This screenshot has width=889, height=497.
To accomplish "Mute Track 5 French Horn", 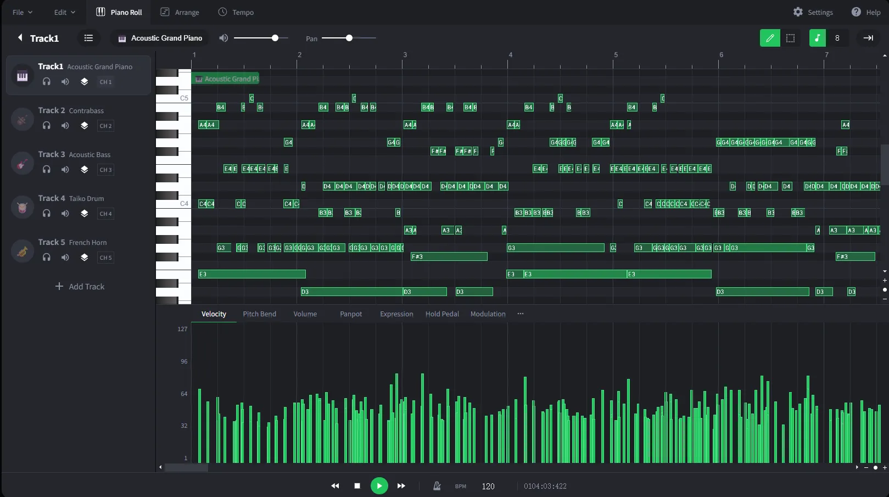I will pyautogui.click(x=65, y=258).
